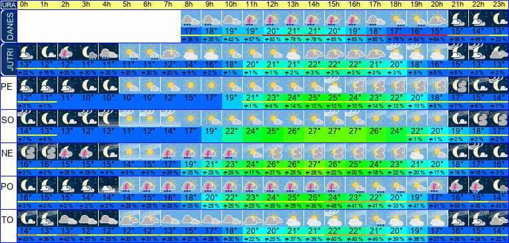The width and height of the screenshot is (509, 243).
Task: Select the DANES day tab
Action: tap(8, 26)
